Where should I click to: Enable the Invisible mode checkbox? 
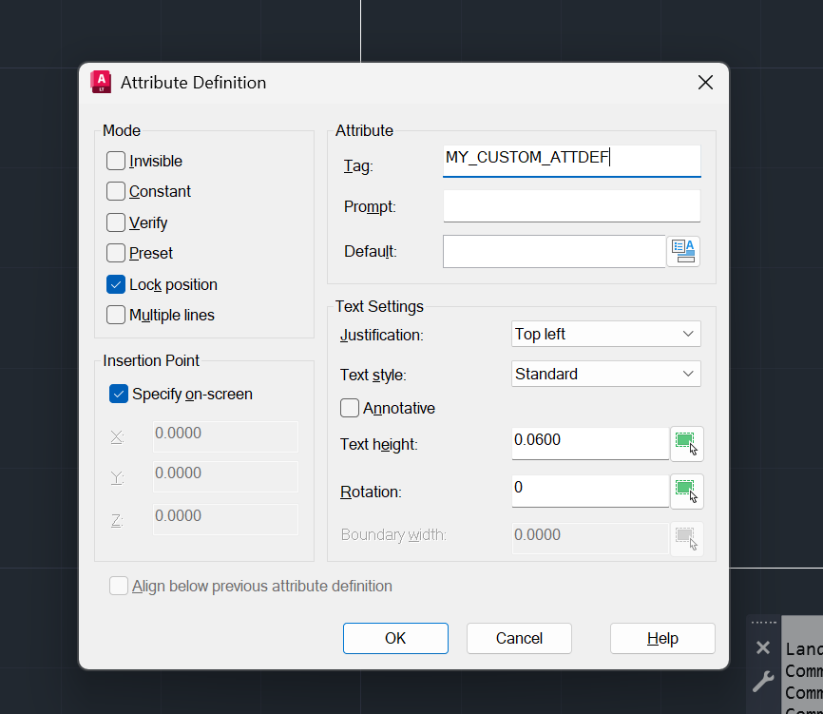pos(116,161)
